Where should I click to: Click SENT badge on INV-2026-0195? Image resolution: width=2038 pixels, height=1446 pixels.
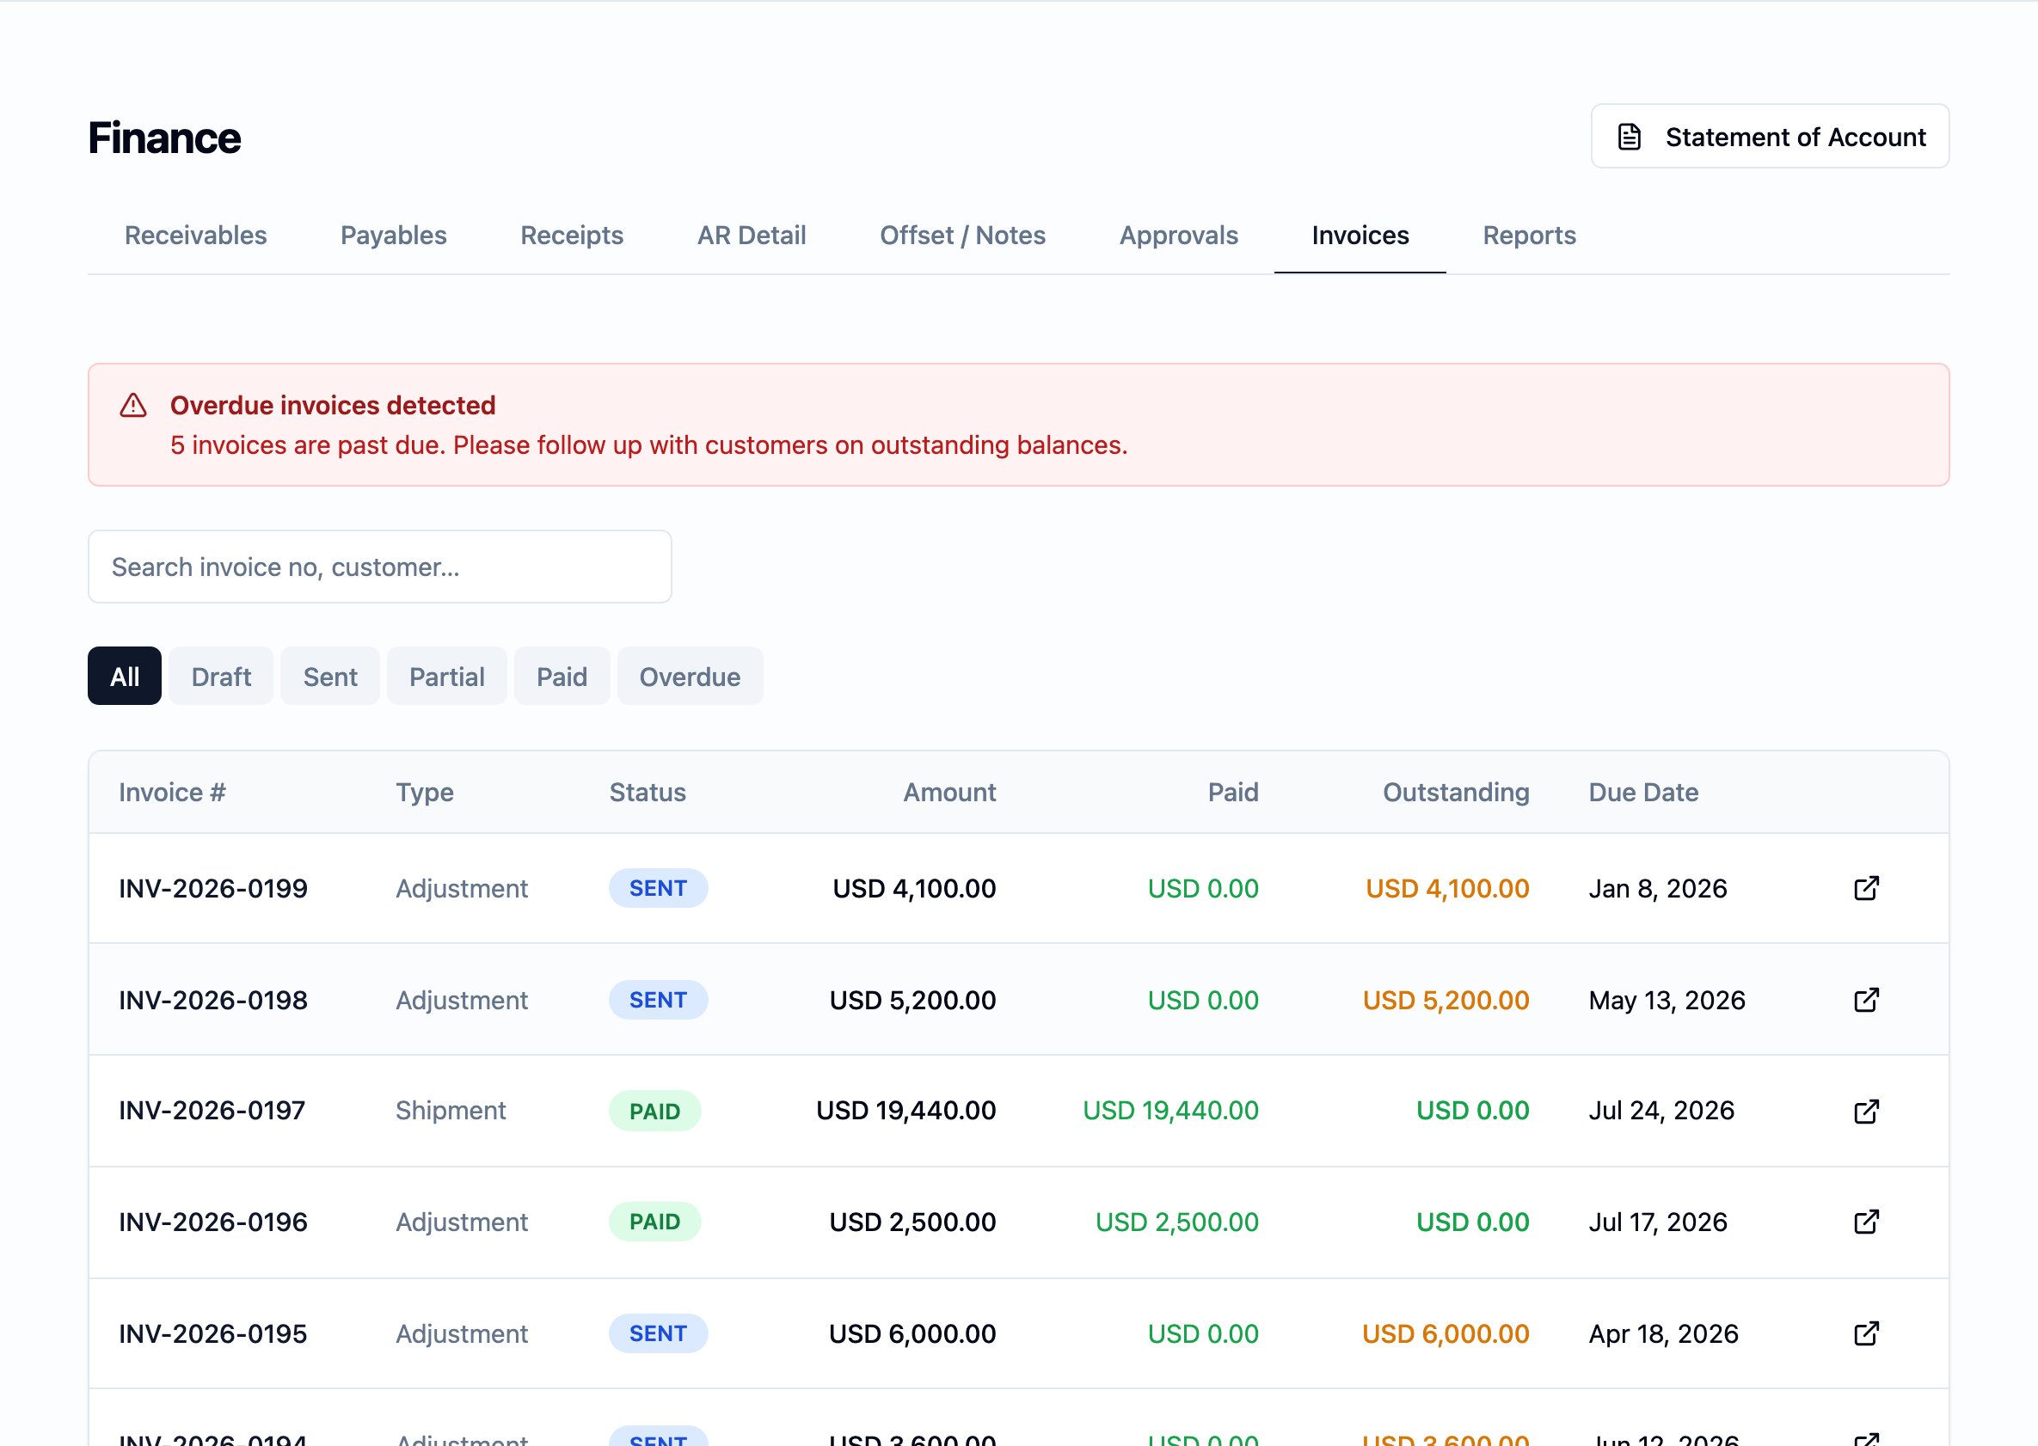(658, 1334)
